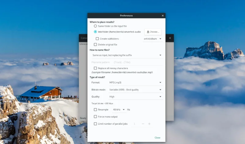The width and height of the screenshot is (245, 144).
Task: Click the 'How to name files?' heading
Action: (100, 50)
